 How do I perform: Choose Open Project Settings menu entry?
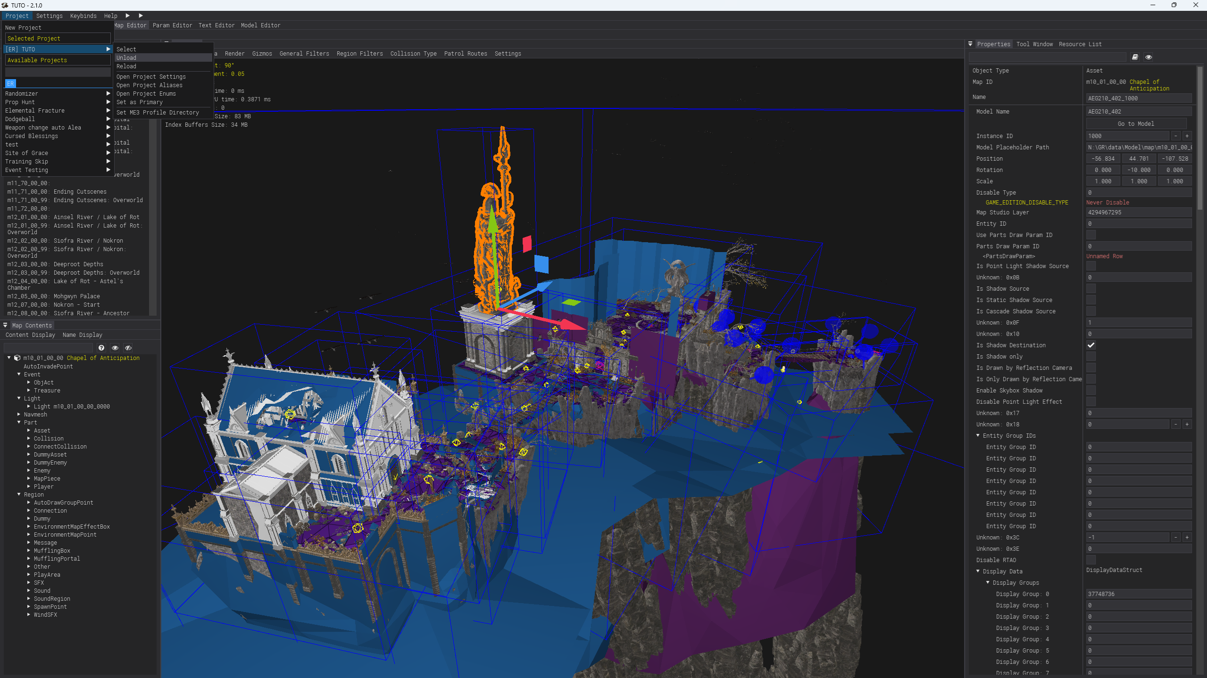point(163,77)
